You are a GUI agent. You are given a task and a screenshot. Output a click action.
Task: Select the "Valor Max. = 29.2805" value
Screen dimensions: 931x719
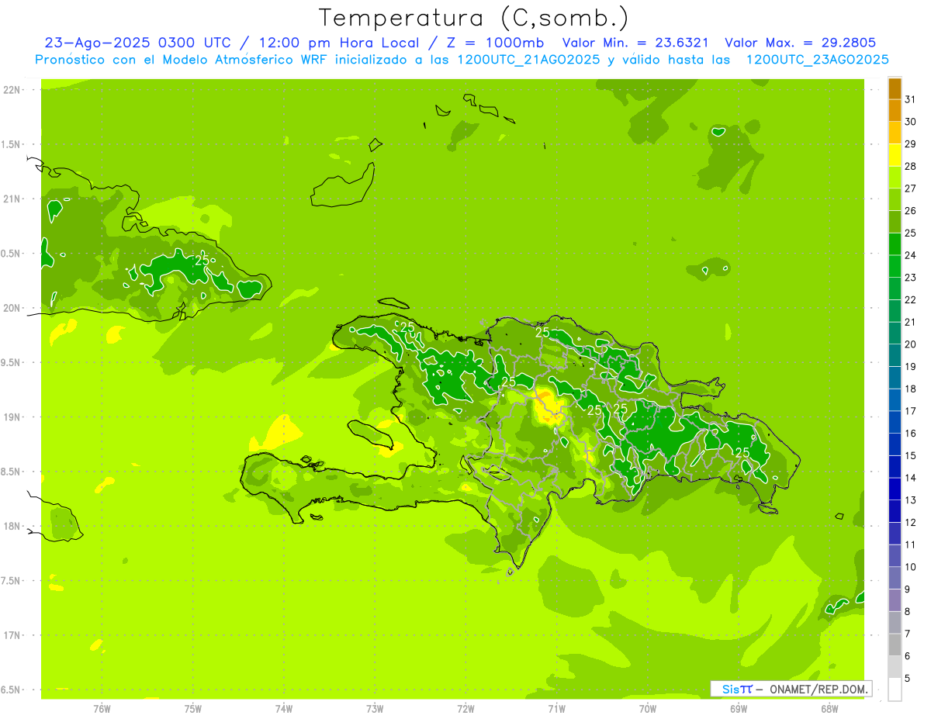[801, 43]
